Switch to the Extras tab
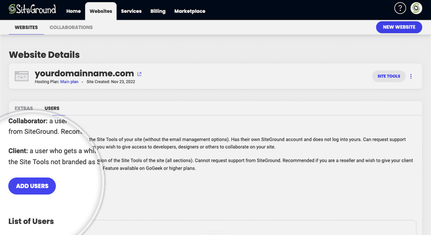This screenshot has height=235, width=431. coord(24,108)
